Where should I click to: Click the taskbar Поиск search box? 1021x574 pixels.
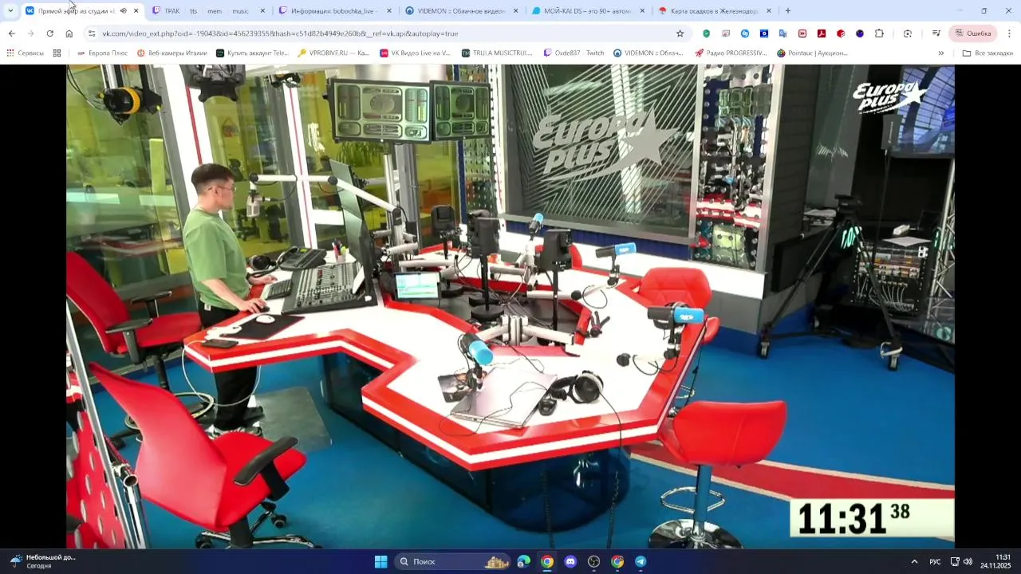[x=452, y=561]
